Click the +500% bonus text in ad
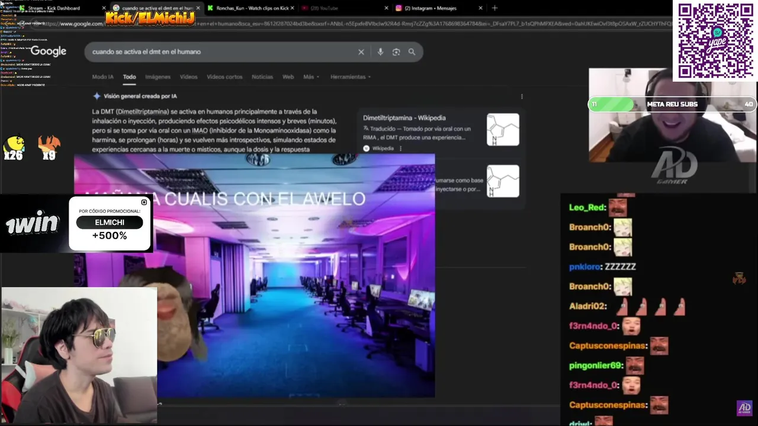The height and width of the screenshot is (426, 758). tap(110, 236)
